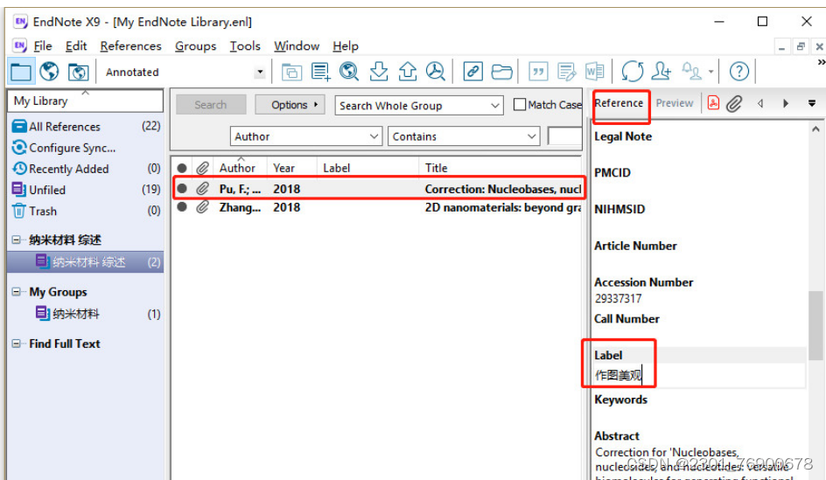Open Help menu
Viewport: 826px width, 480px height.
346,46
